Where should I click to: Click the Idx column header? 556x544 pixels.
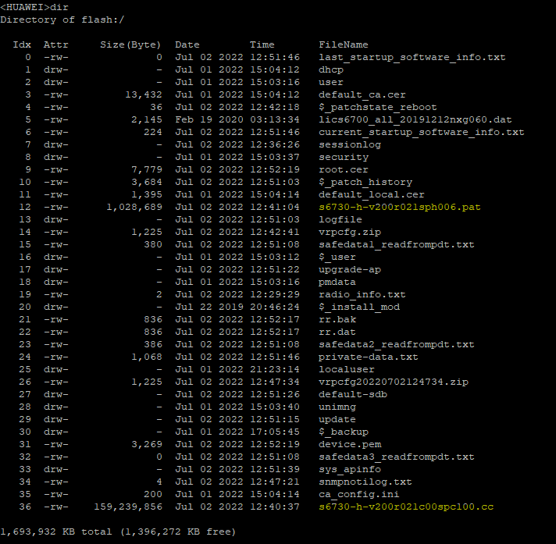click(22, 44)
